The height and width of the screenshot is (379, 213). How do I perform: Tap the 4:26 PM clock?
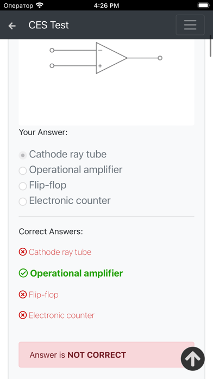click(x=106, y=5)
